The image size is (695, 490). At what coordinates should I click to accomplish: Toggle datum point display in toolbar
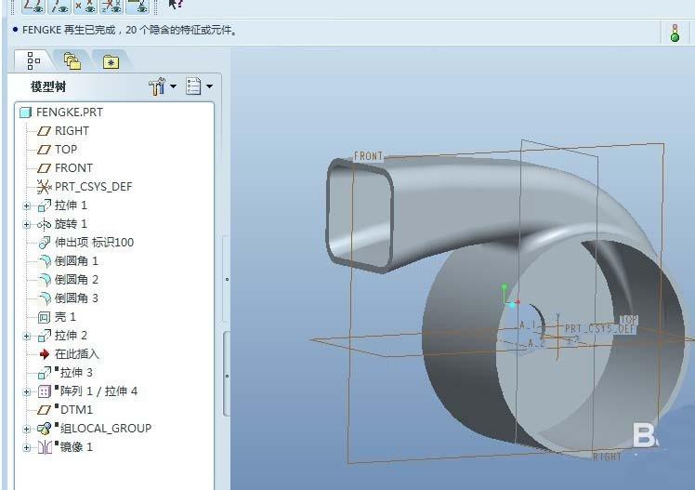[x=85, y=5]
